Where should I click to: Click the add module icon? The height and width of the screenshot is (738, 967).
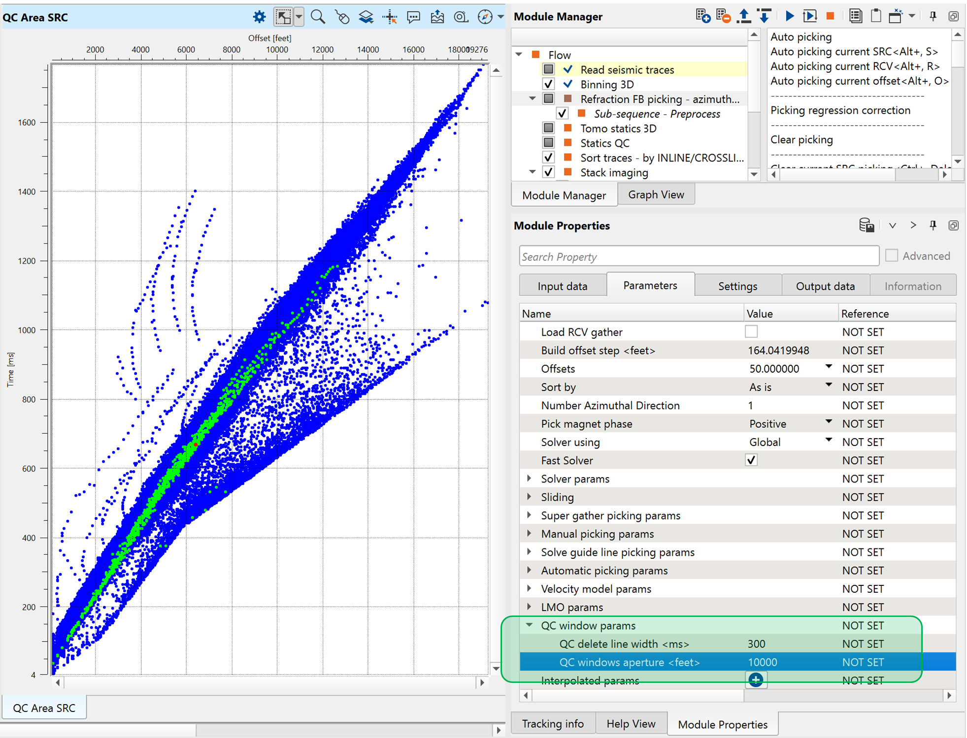(703, 16)
